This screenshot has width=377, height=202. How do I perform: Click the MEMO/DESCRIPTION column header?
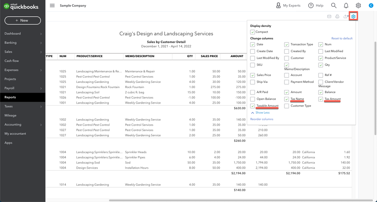[x=140, y=56]
